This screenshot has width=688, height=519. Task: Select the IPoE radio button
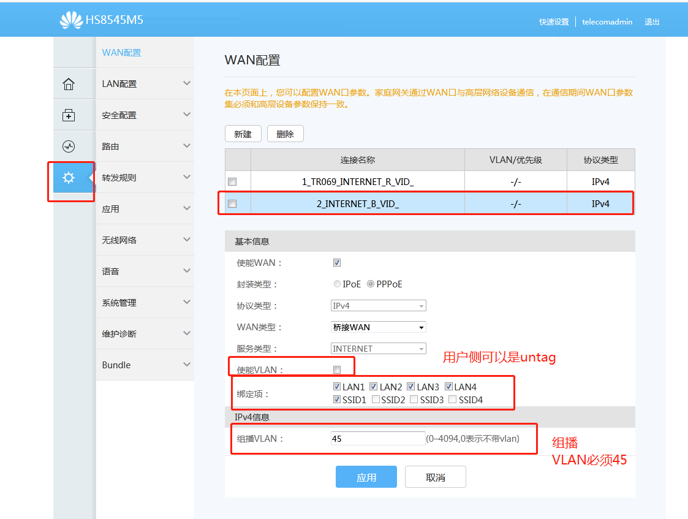pyautogui.click(x=337, y=284)
